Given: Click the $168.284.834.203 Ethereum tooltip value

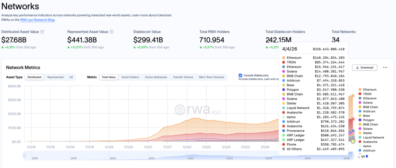Looking at the screenshot, I should [x=329, y=58].
